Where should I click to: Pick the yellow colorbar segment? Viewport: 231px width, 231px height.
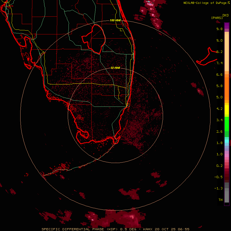(x=227, y=110)
